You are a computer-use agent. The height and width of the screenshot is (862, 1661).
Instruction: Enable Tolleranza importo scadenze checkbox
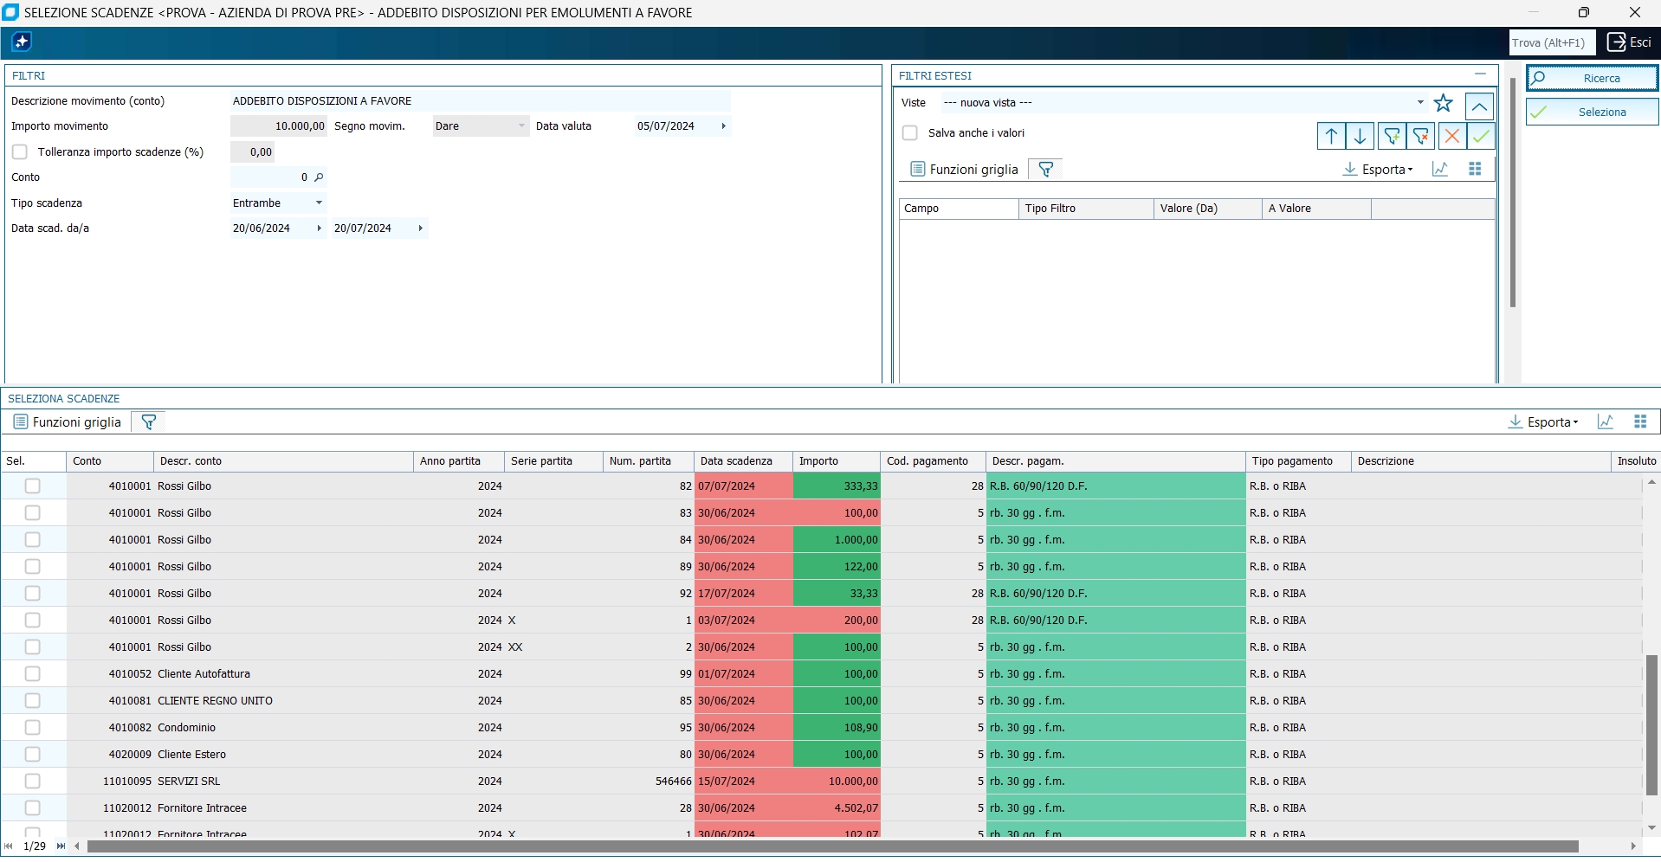click(x=20, y=152)
